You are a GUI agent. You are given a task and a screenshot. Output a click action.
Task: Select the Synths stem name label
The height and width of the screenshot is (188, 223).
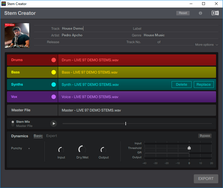pyautogui.click(x=17, y=85)
